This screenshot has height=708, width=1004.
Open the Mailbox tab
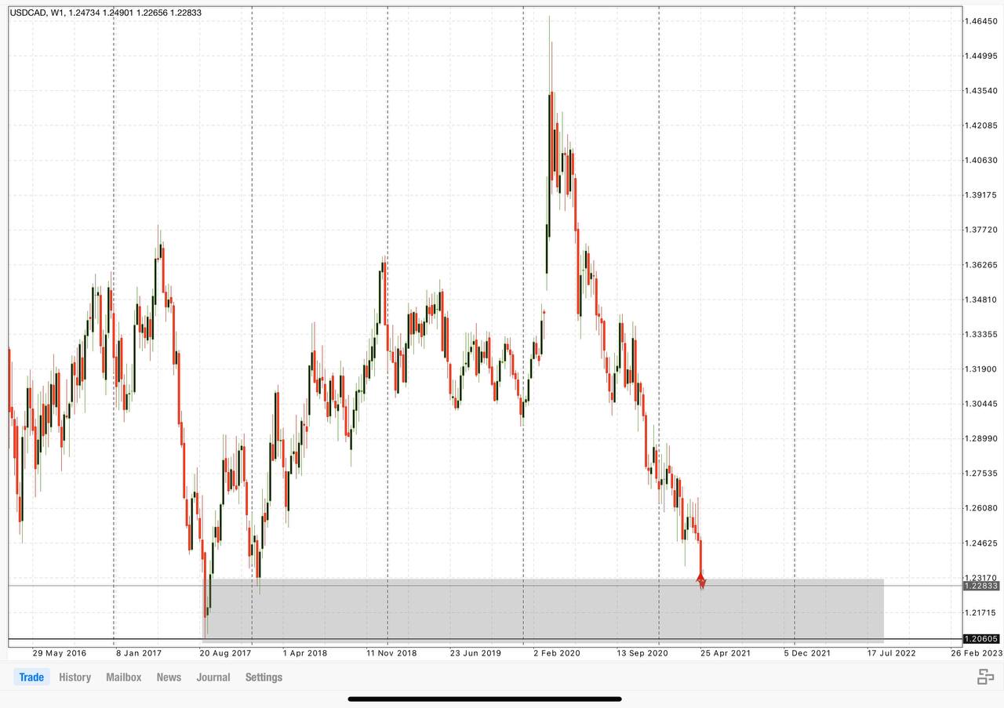tap(123, 677)
